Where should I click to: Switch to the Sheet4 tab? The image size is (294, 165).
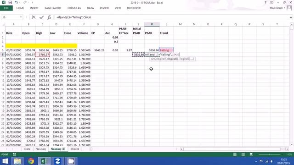pos(75,149)
